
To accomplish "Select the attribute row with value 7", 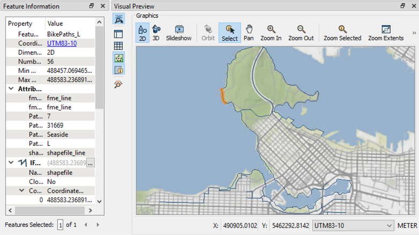I will [50, 116].
